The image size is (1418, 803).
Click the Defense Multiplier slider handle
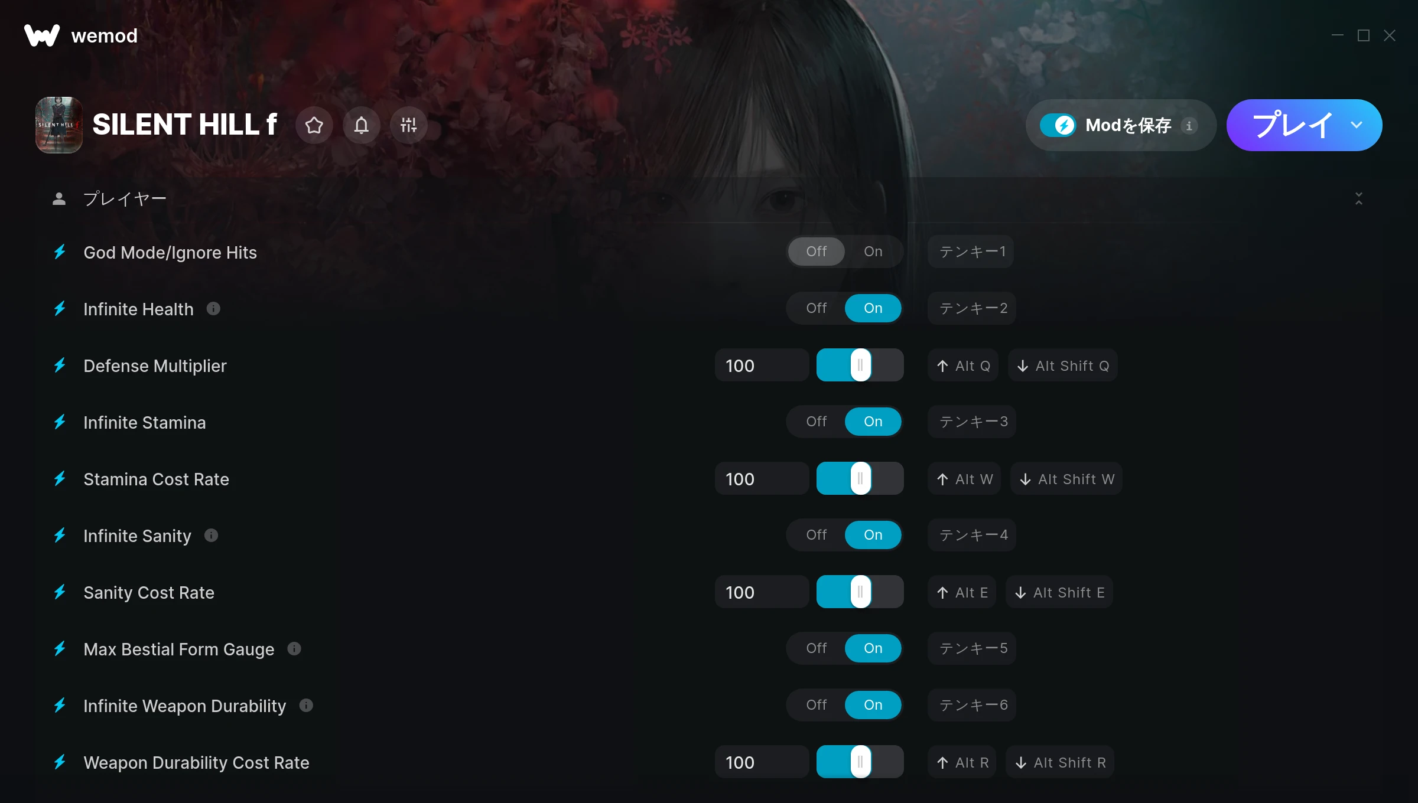pyautogui.click(x=861, y=365)
